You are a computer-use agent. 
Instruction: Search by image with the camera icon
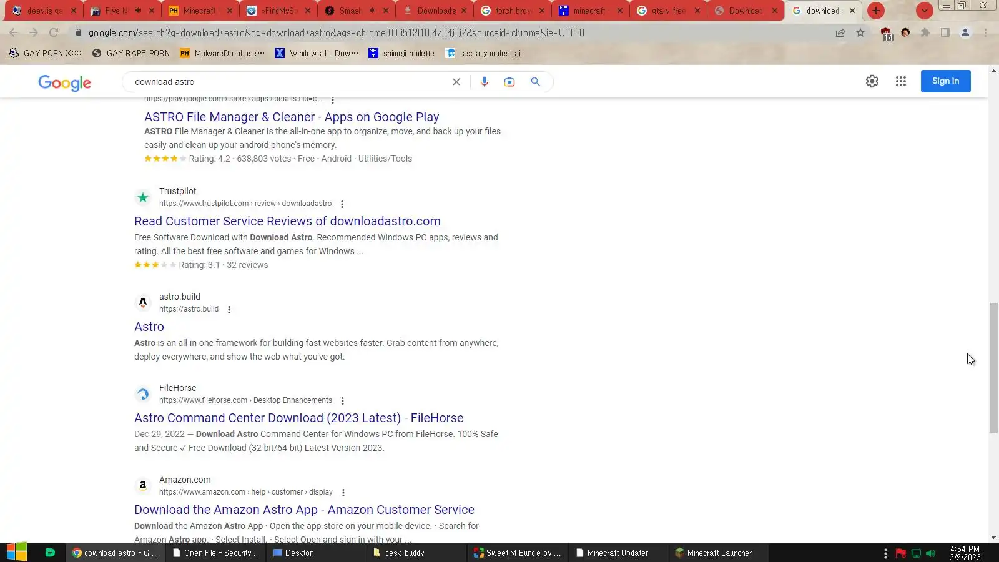pos(509,82)
